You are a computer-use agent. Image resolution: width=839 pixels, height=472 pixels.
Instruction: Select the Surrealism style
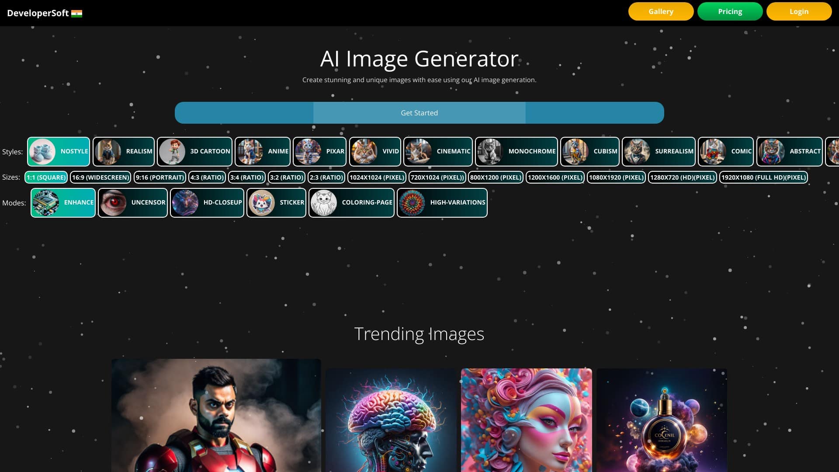point(659,151)
